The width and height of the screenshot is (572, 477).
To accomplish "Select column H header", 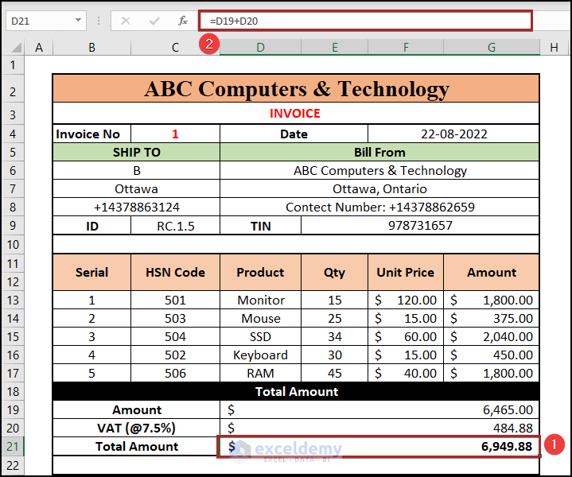I will click(x=554, y=48).
